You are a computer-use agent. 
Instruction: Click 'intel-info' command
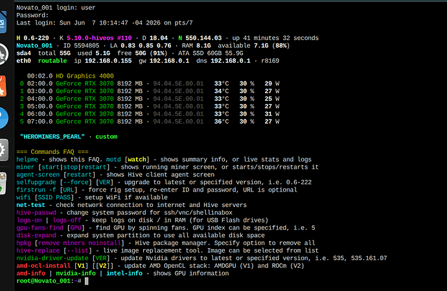point(124,273)
